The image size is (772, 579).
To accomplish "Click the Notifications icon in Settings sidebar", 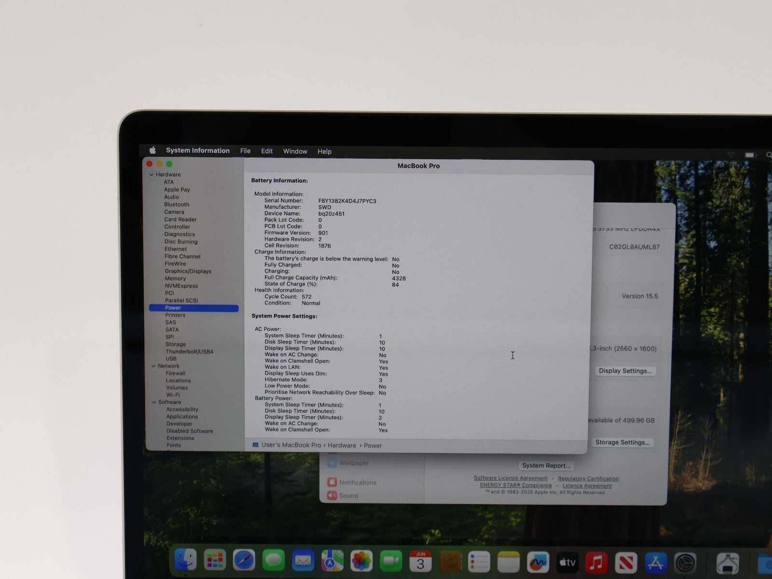I will 332,482.
